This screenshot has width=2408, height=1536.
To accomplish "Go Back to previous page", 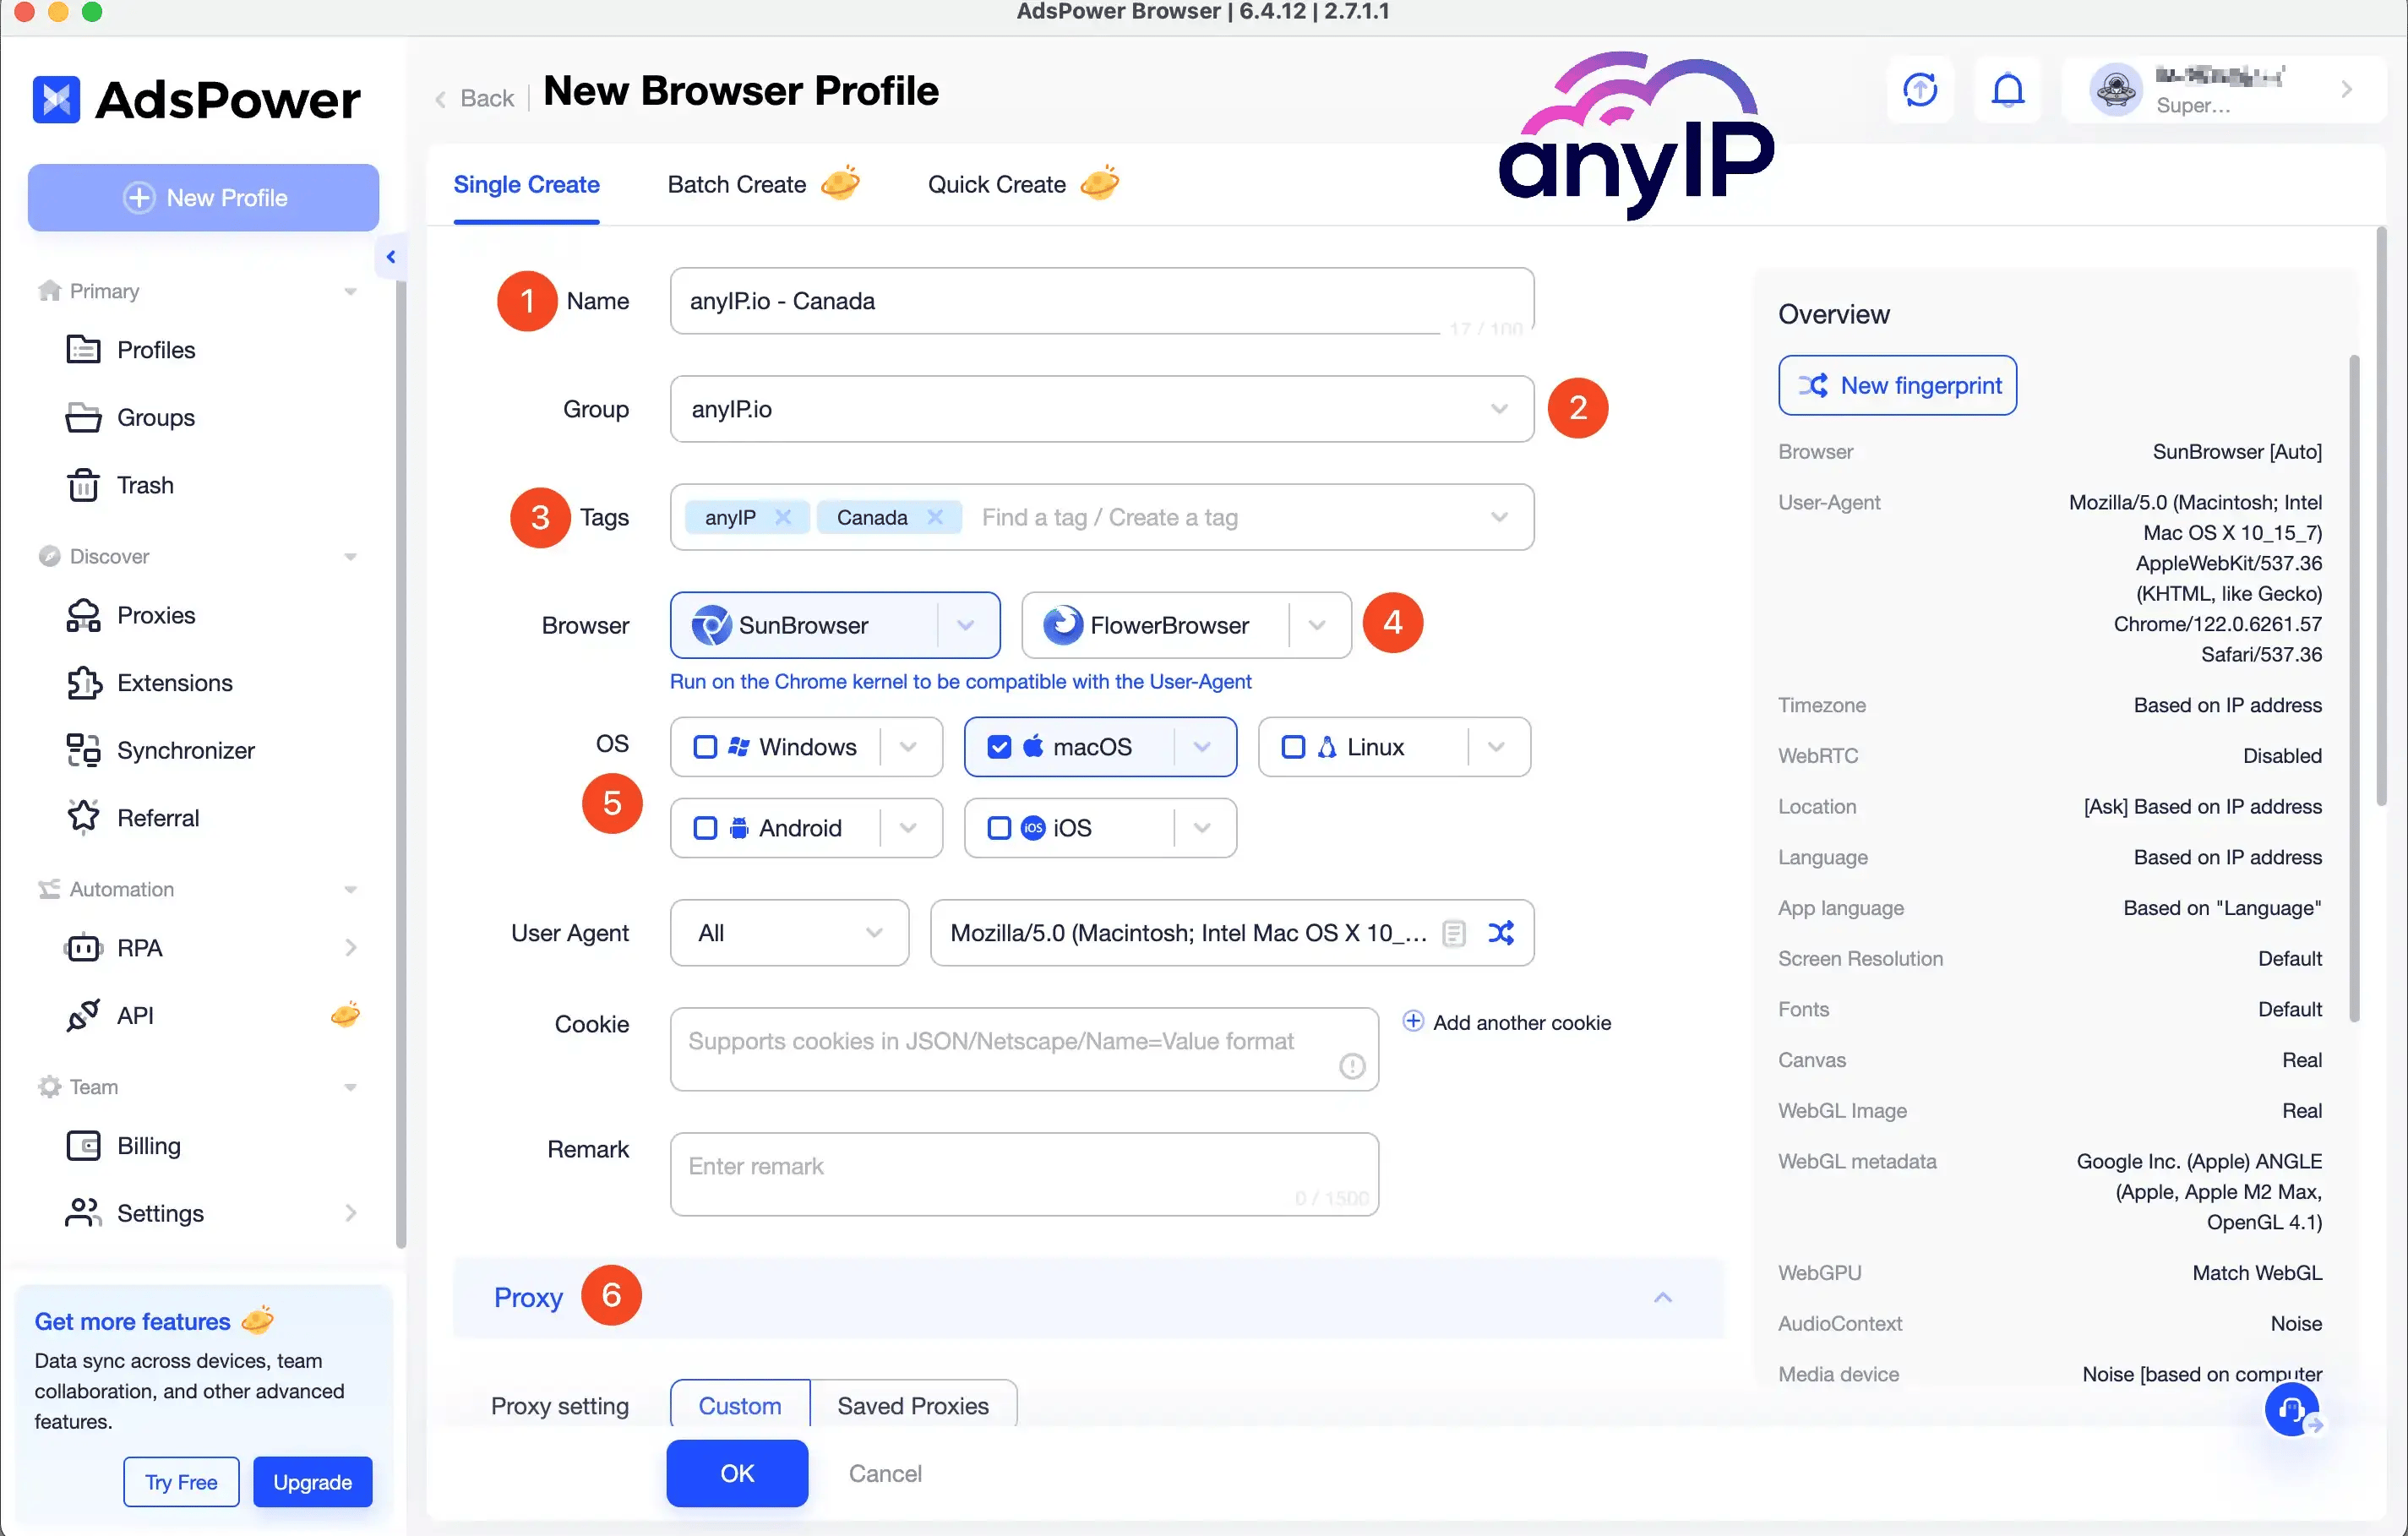I will [474, 98].
